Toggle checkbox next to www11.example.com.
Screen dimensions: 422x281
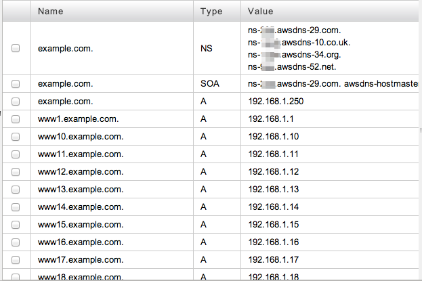[x=16, y=154]
